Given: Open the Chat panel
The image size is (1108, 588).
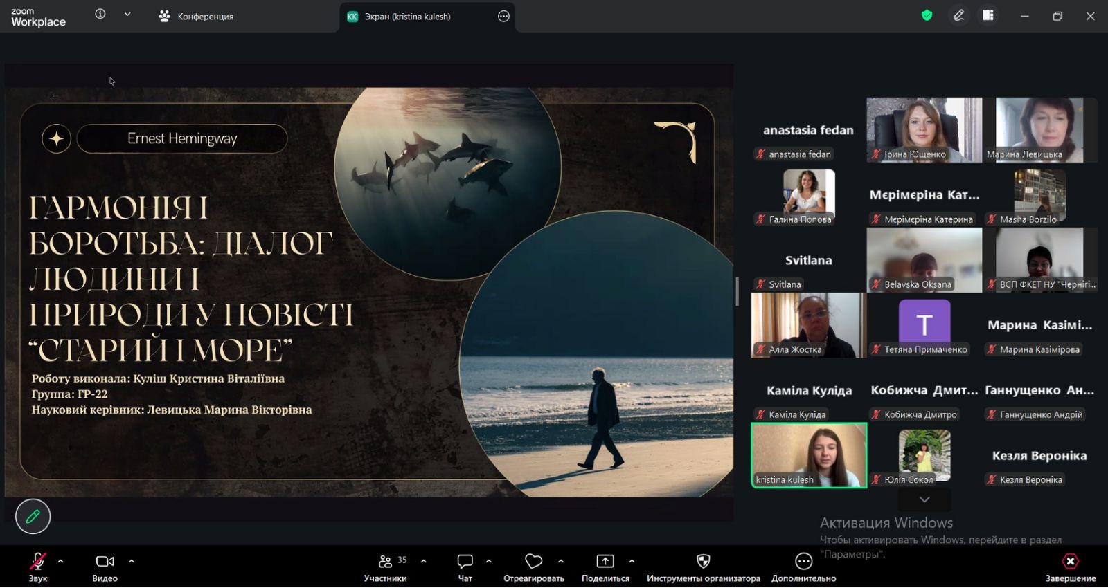Looking at the screenshot, I should coord(465,561).
